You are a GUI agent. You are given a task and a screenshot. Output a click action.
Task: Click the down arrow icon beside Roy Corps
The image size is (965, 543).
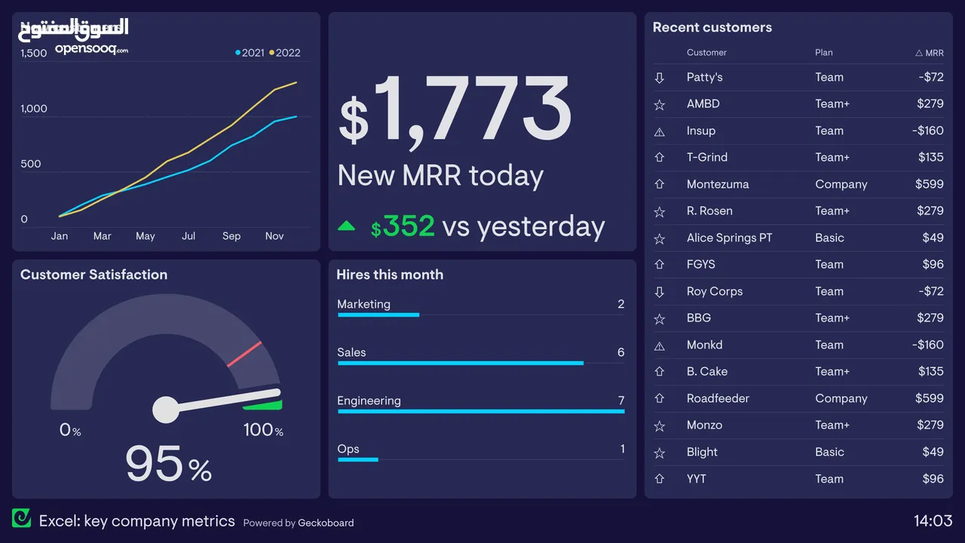(660, 292)
